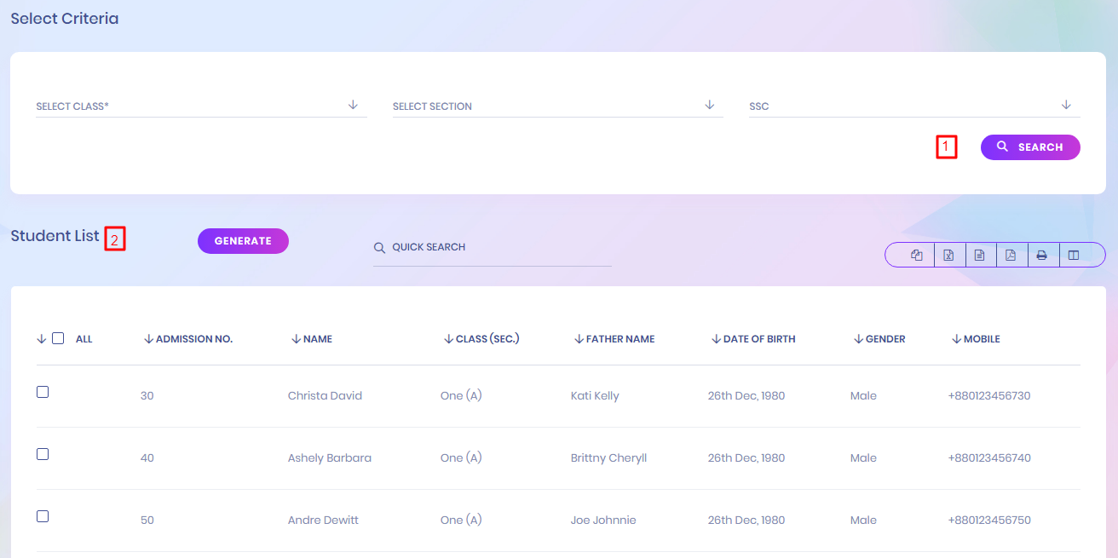The height and width of the screenshot is (558, 1118).
Task: Export student list as PDF
Action: pos(1011,255)
